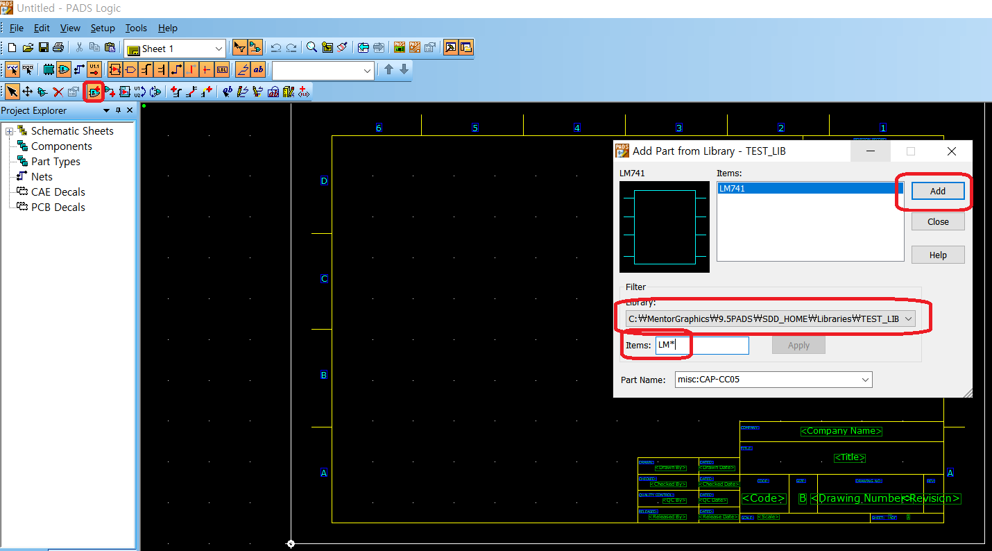The height and width of the screenshot is (551, 992).
Task: Click the New file icon
Action: point(12,48)
